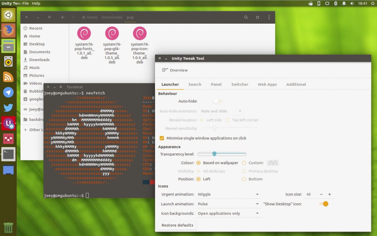Launch Telegram from the launcher
This screenshot has width=377, height=236.
[8, 93]
